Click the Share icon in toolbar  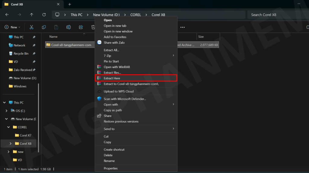[x=81, y=27]
